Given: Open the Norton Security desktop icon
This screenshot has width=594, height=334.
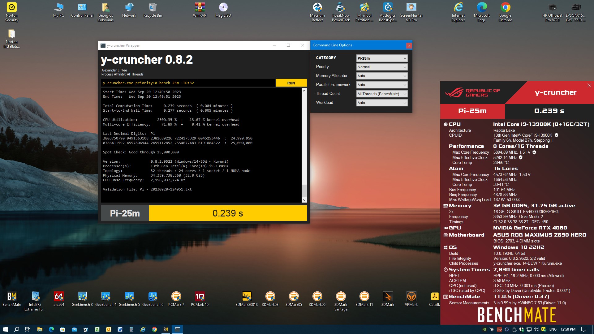Looking at the screenshot, I should pos(11,12).
